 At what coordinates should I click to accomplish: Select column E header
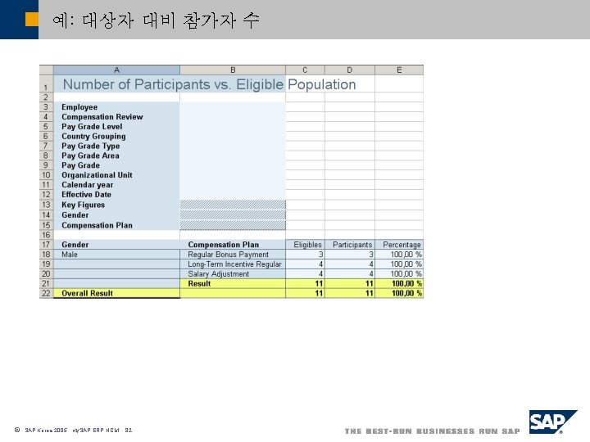click(399, 70)
